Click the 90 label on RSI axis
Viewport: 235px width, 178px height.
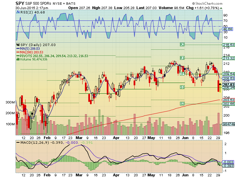(x=225, y=15)
